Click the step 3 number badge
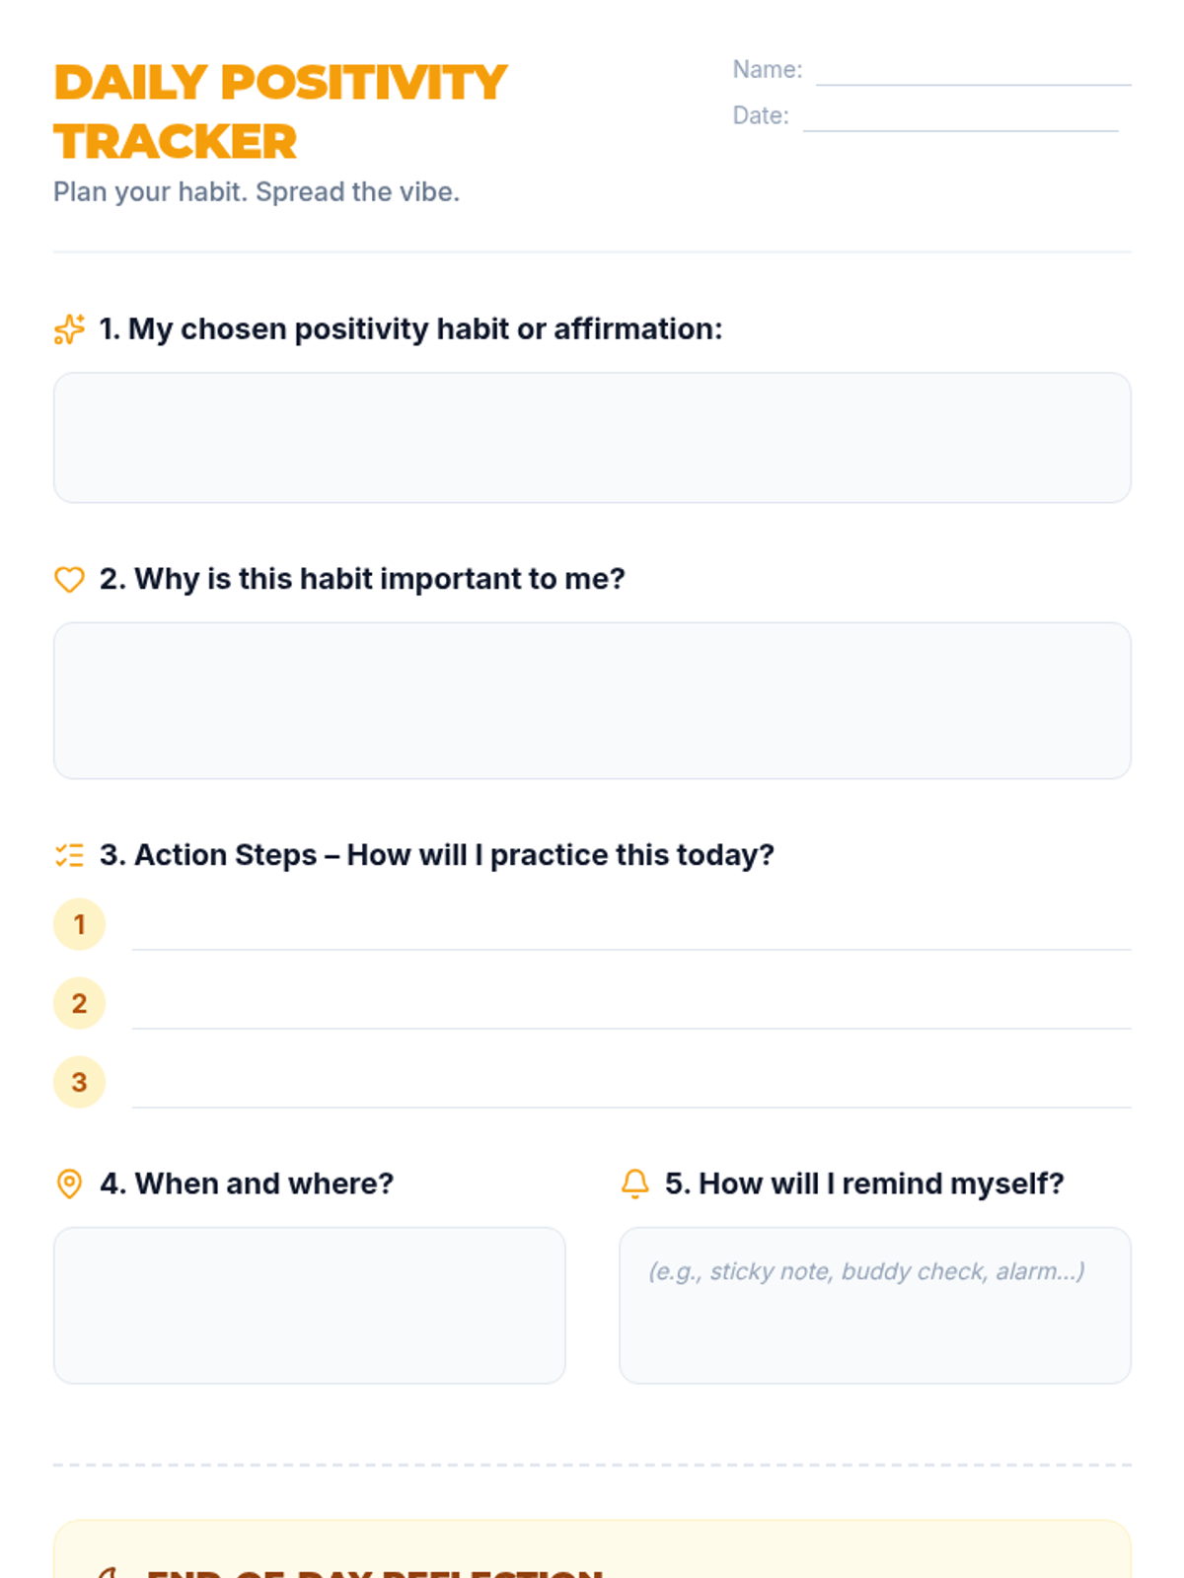This screenshot has width=1184, height=1578. click(79, 1082)
